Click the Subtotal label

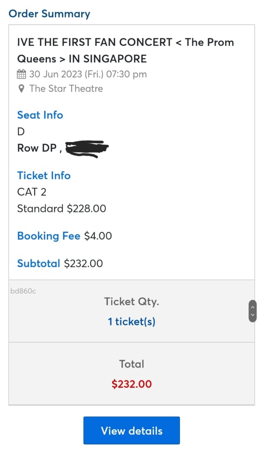(x=39, y=263)
